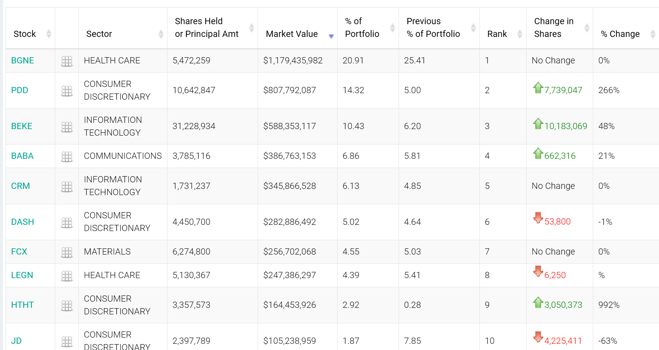This screenshot has height=350, width=659.
Task: Open the BGNE stock link
Action: point(23,60)
